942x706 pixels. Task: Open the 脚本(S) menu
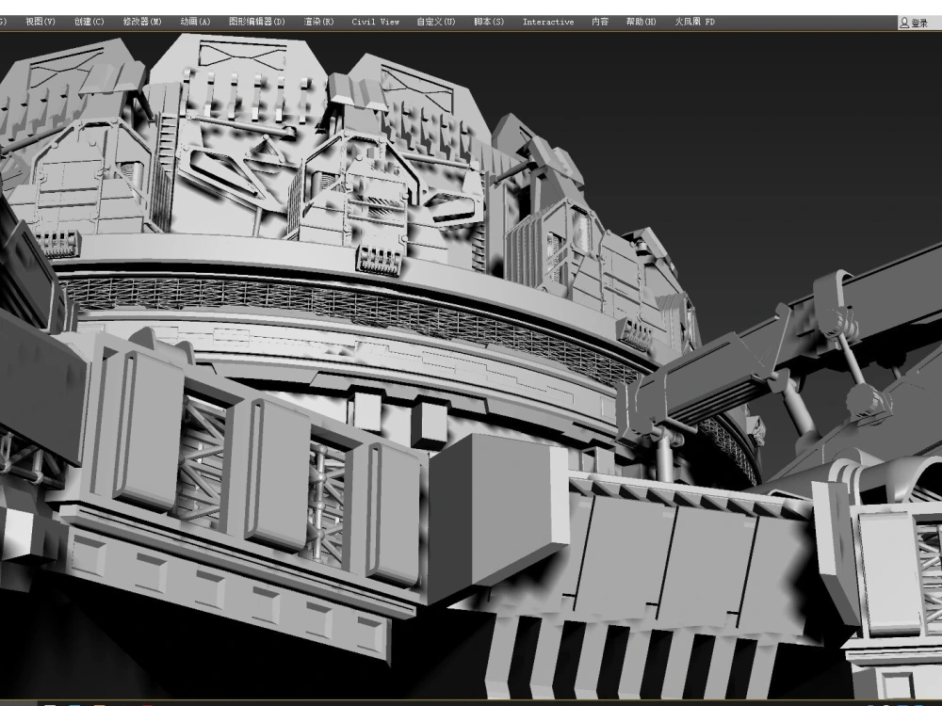pyautogui.click(x=489, y=22)
